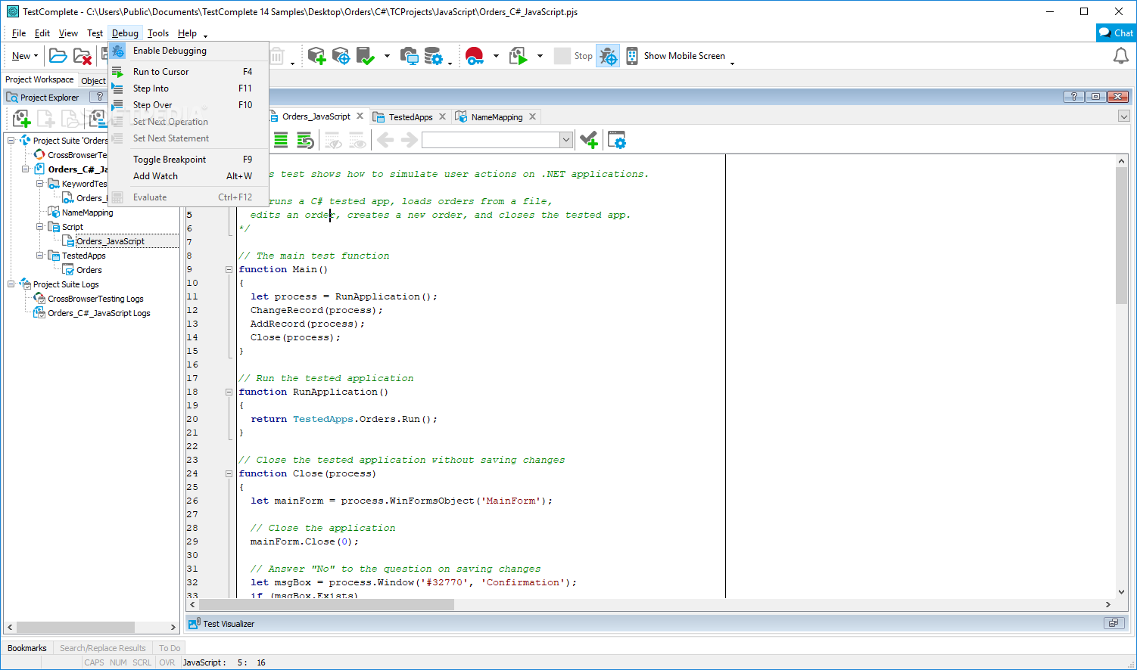The width and height of the screenshot is (1137, 670).
Task: Close the Orders_JavaScript tab
Action: tap(360, 116)
